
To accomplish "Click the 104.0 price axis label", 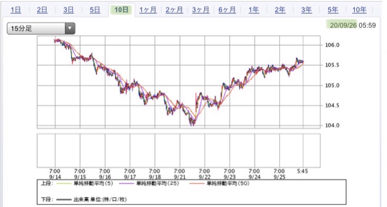I will [x=332, y=125].
